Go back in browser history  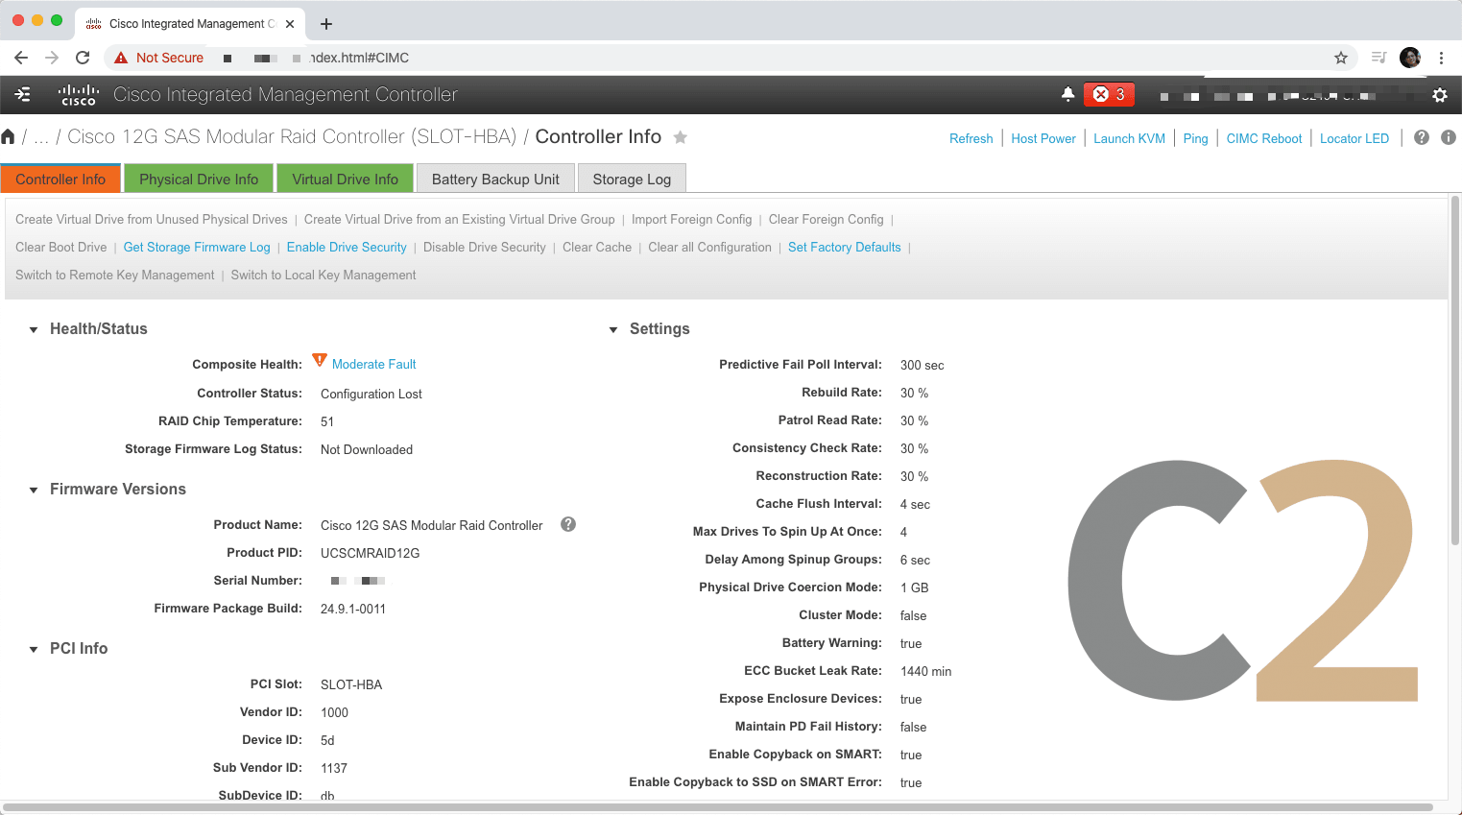[x=21, y=58]
